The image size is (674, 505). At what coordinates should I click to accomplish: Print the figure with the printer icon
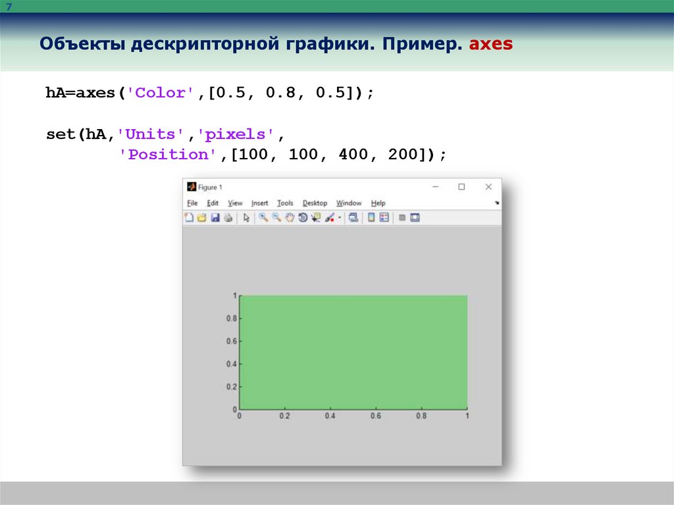pos(228,218)
